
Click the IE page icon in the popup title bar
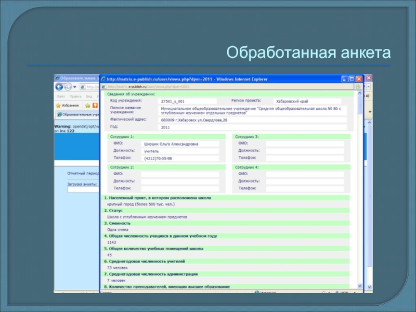103,79
